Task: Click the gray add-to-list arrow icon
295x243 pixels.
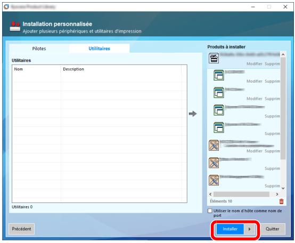Action: [x=193, y=114]
